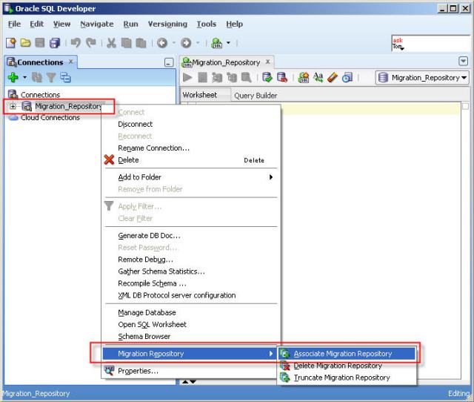
Task: Expand the Migration_Repository tree node
Action: 13,106
